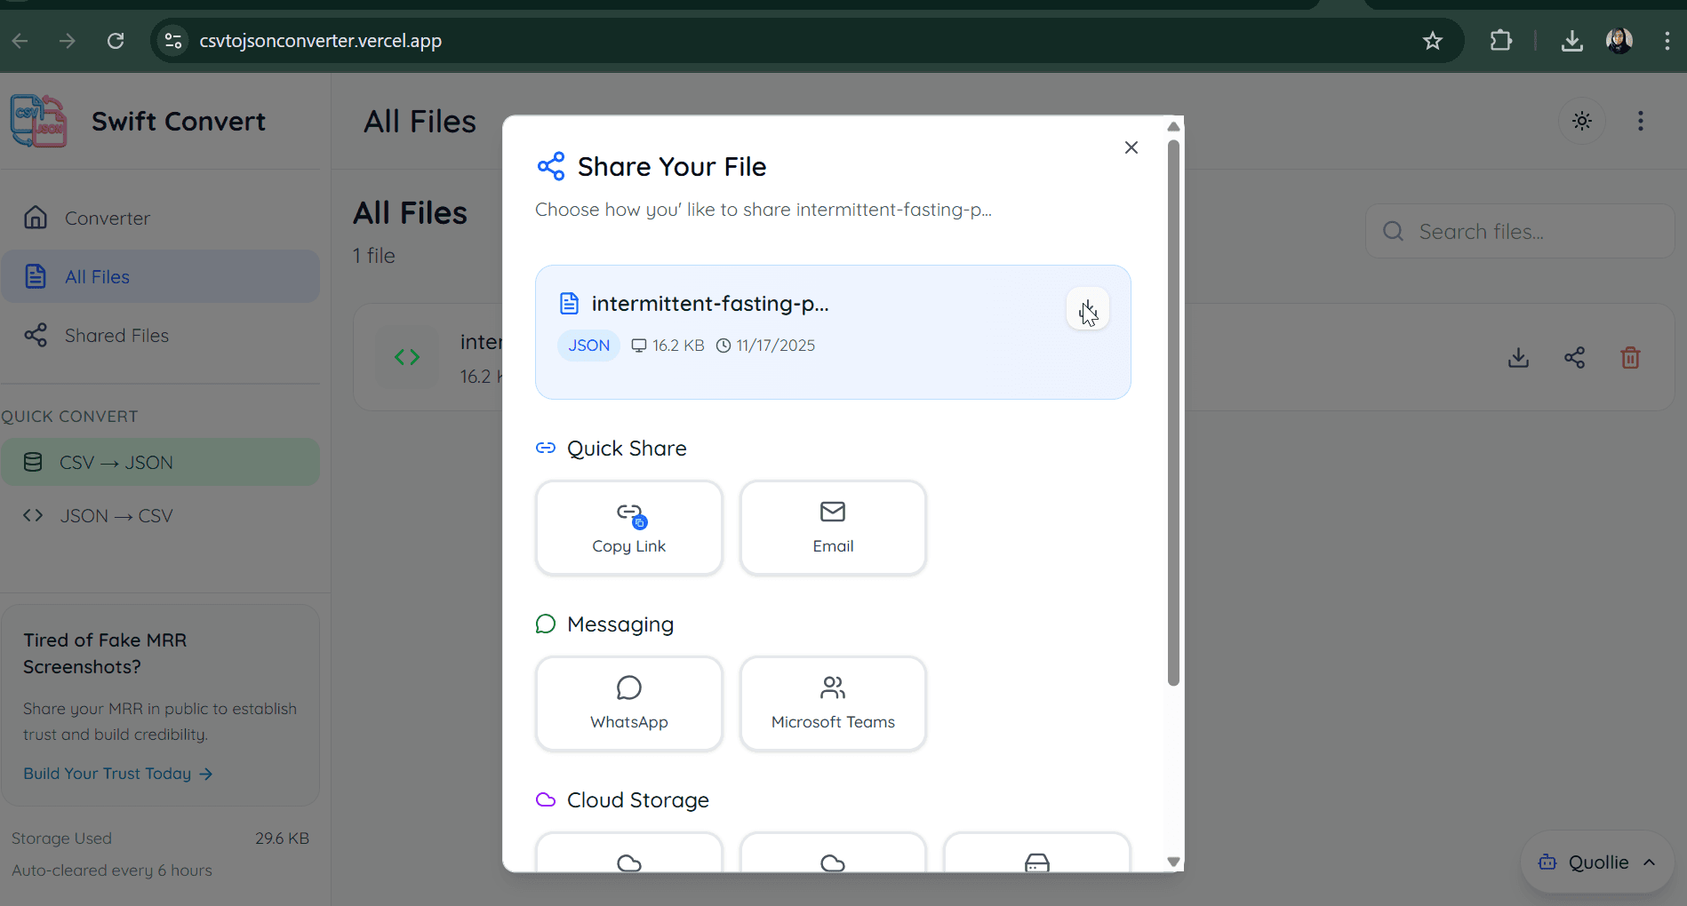Viewport: 1687px width, 906px height.
Task: Click the download icon on the JSON file row
Action: (x=1517, y=357)
